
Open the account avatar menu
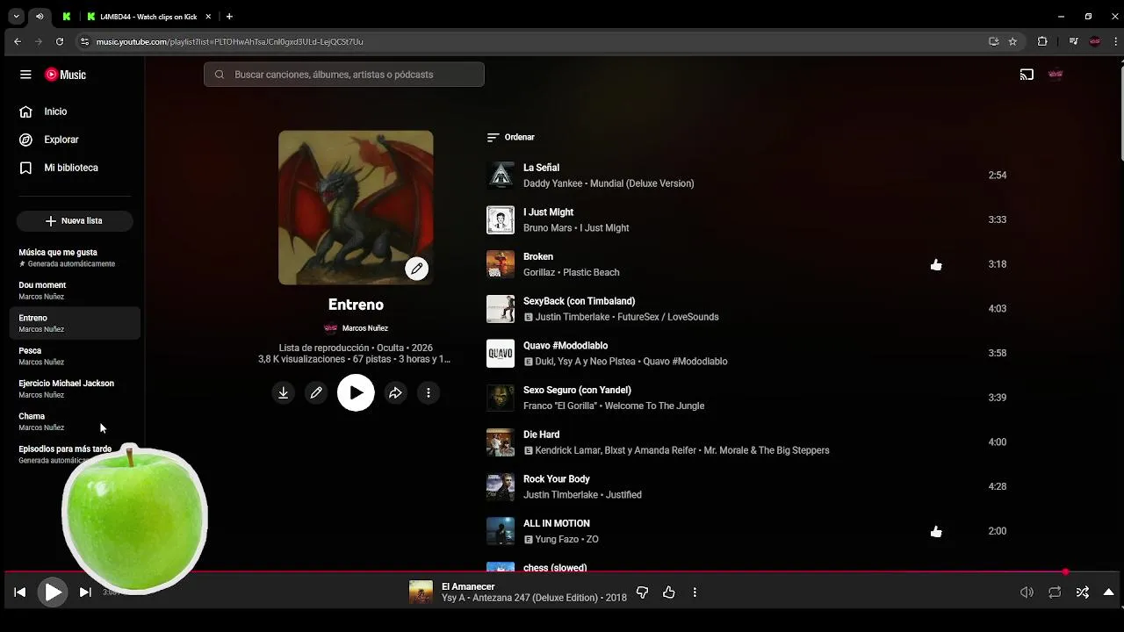(1056, 75)
